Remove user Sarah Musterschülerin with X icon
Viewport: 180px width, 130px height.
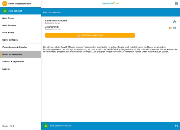(x=174, y=22)
